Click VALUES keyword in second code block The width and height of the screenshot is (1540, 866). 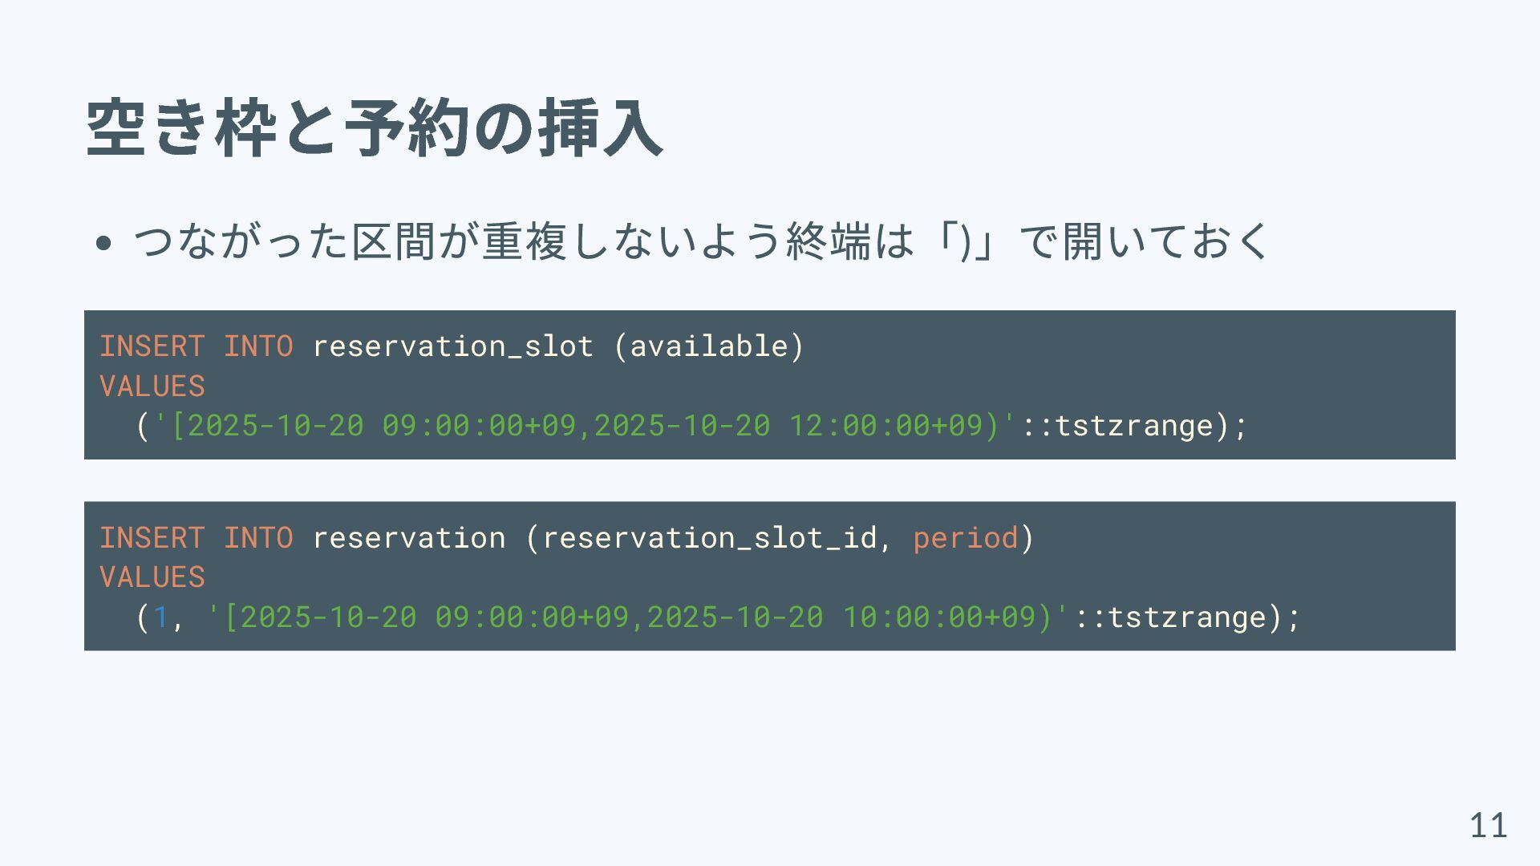152,577
